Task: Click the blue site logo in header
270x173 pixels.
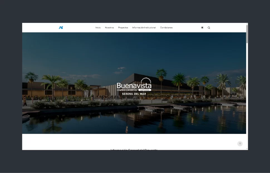Action: (x=61, y=28)
